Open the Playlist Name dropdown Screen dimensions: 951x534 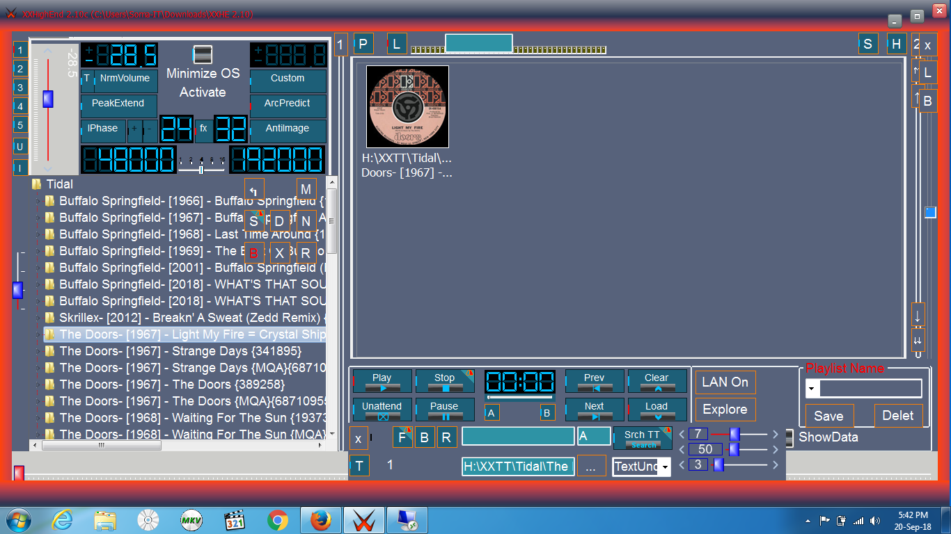point(812,389)
